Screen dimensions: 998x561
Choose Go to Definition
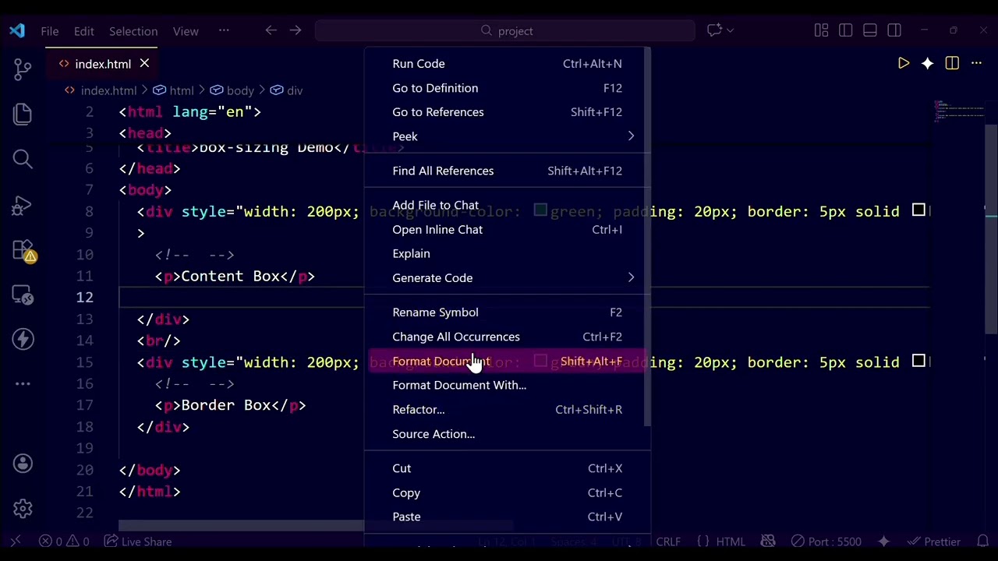tap(508, 88)
